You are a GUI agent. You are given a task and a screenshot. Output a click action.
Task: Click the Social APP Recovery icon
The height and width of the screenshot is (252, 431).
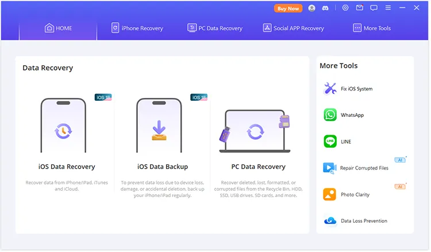click(x=267, y=28)
